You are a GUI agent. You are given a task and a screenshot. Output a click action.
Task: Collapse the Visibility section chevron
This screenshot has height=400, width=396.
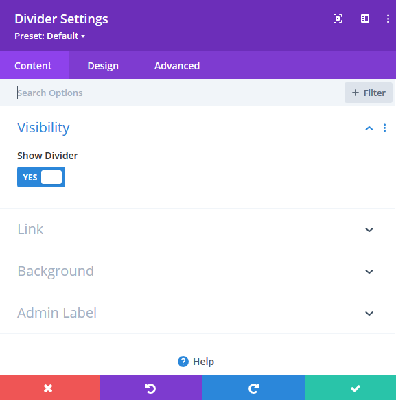click(369, 128)
